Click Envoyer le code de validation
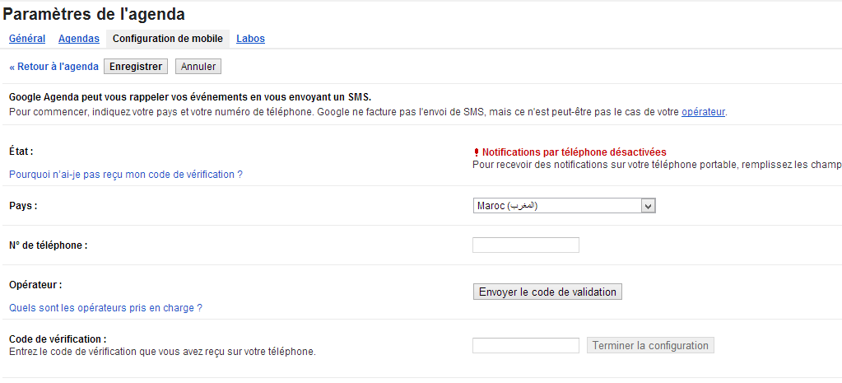Image resolution: width=842 pixels, height=383 pixels. pos(547,292)
